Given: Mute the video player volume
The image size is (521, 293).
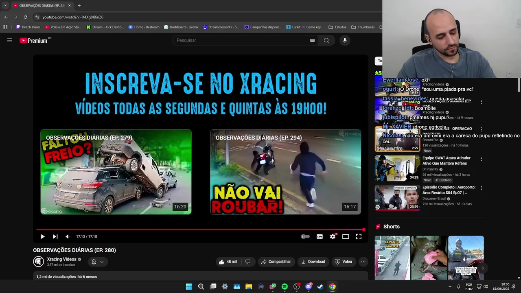Looking at the screenshot, I should tap(68, 236).
